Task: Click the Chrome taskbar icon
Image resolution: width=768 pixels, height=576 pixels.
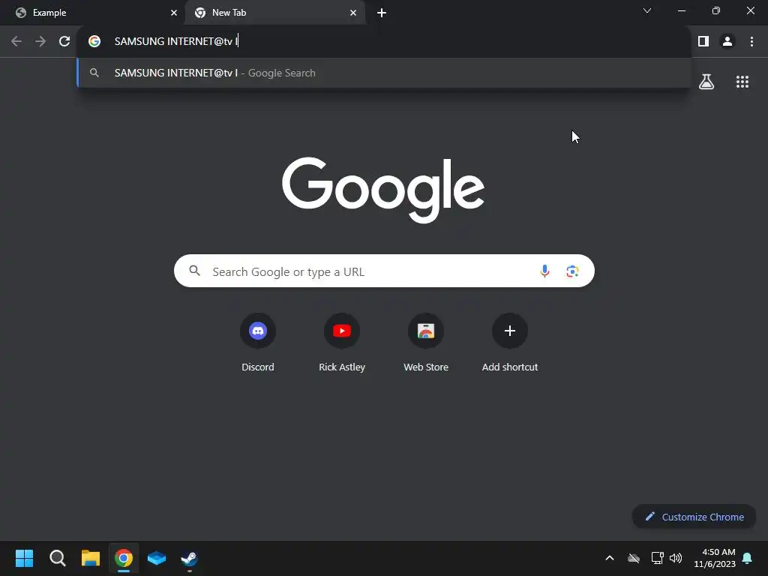Action: point(124,558)
